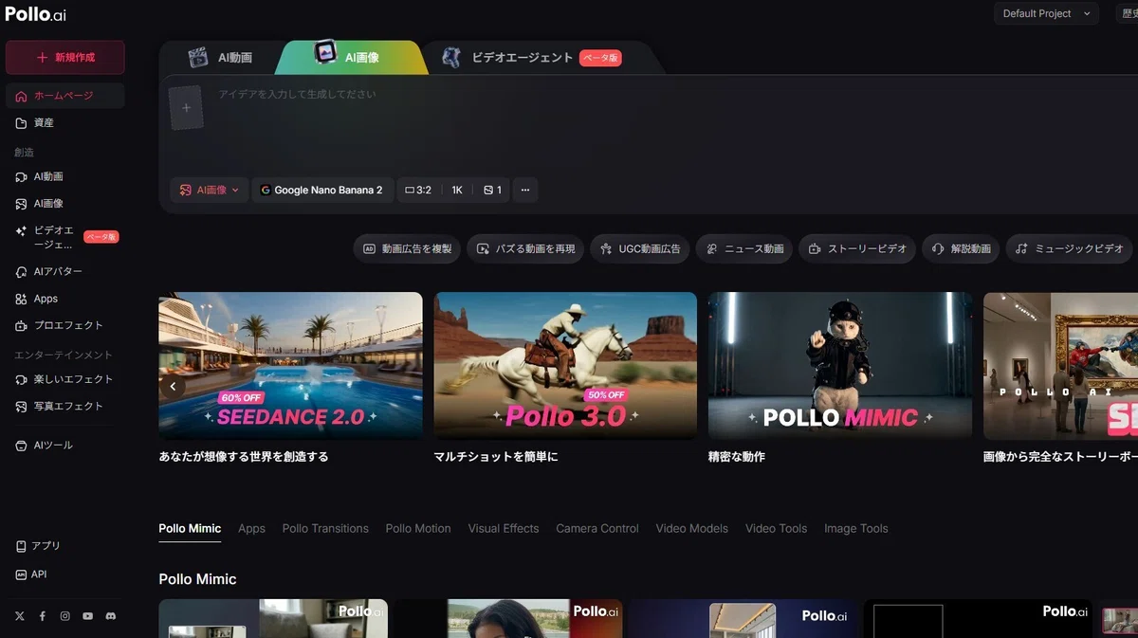Click the 動画広告を複製 chip
This screenshot has height=638, width=1138.
click(408, 249)
